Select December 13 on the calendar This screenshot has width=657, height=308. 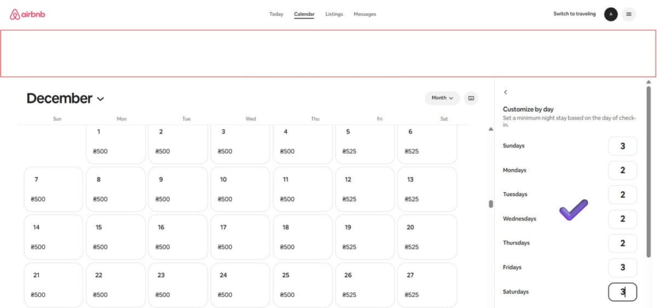[x=427, y=189]
